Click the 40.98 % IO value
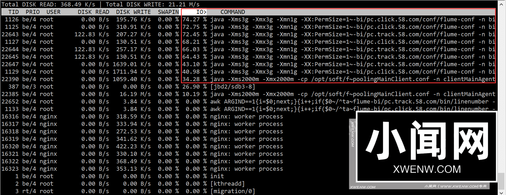 [195, 72]
